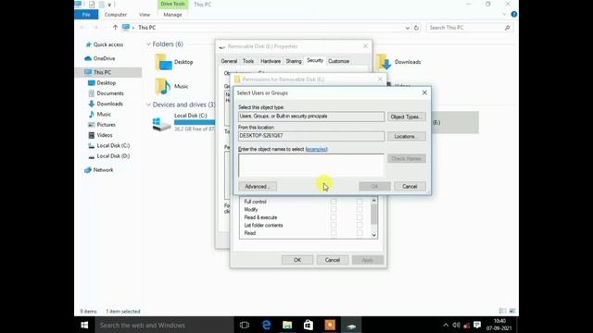
Task: Open the View ribbon tab
Action: coord(145,15)
